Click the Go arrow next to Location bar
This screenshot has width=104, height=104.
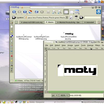coord(71,18)
